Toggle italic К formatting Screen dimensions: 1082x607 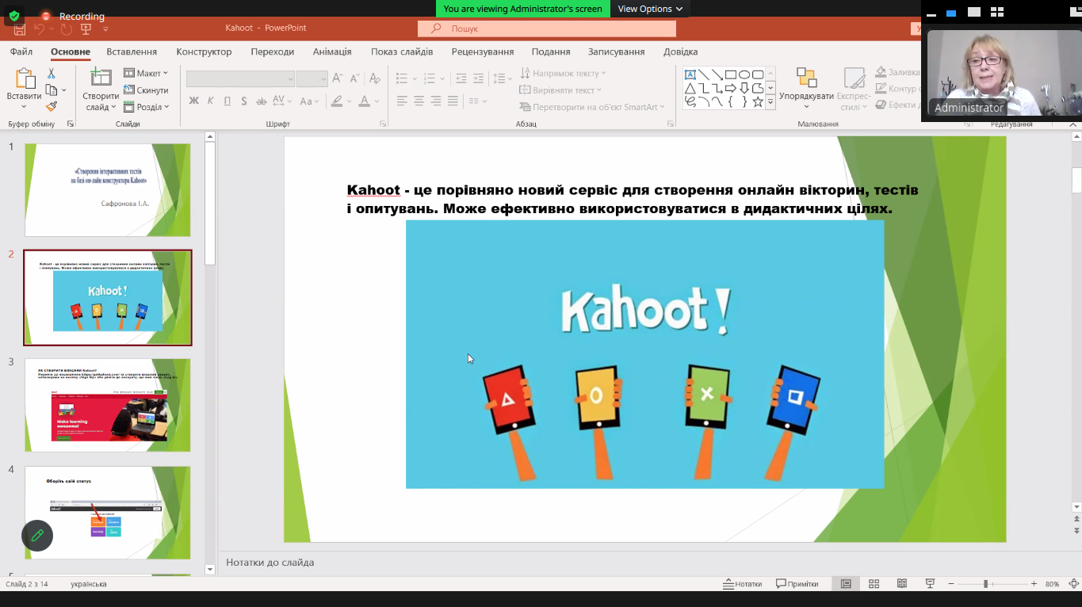pyautogui.click(x=210, y=101)
